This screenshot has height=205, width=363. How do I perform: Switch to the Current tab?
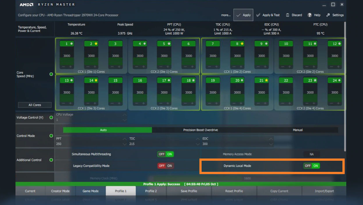tap(30, 191)
